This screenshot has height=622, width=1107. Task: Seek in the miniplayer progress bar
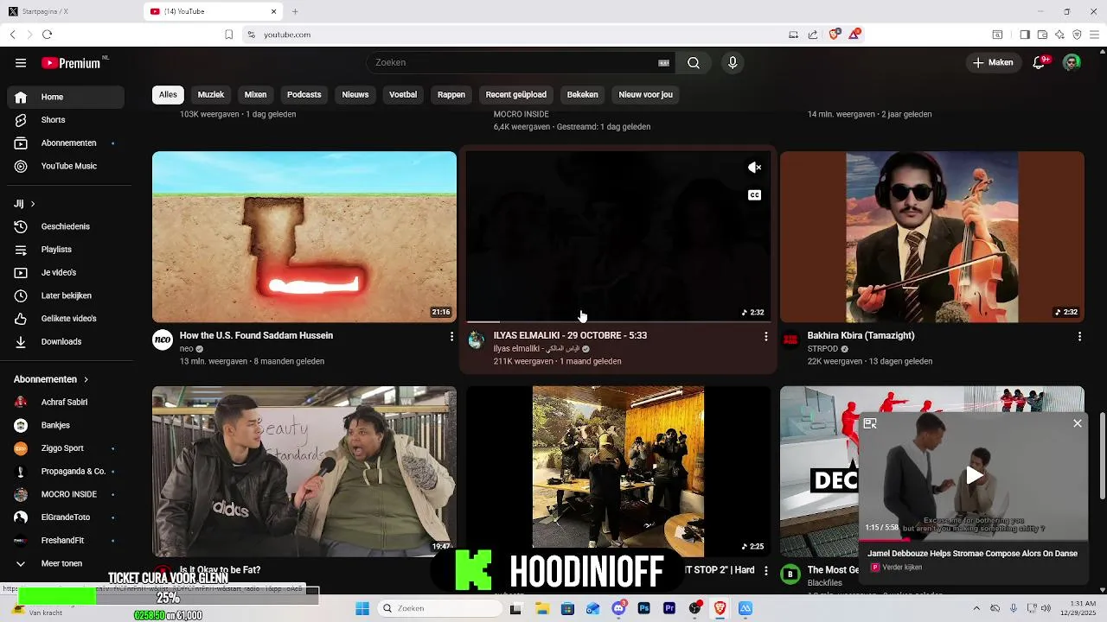point(973,540)
